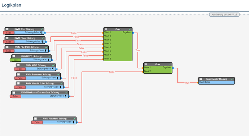Click the list icon on RWM Flur [OG]: Störung node
The height and width of the screenshot is (136, 249).
7,47
